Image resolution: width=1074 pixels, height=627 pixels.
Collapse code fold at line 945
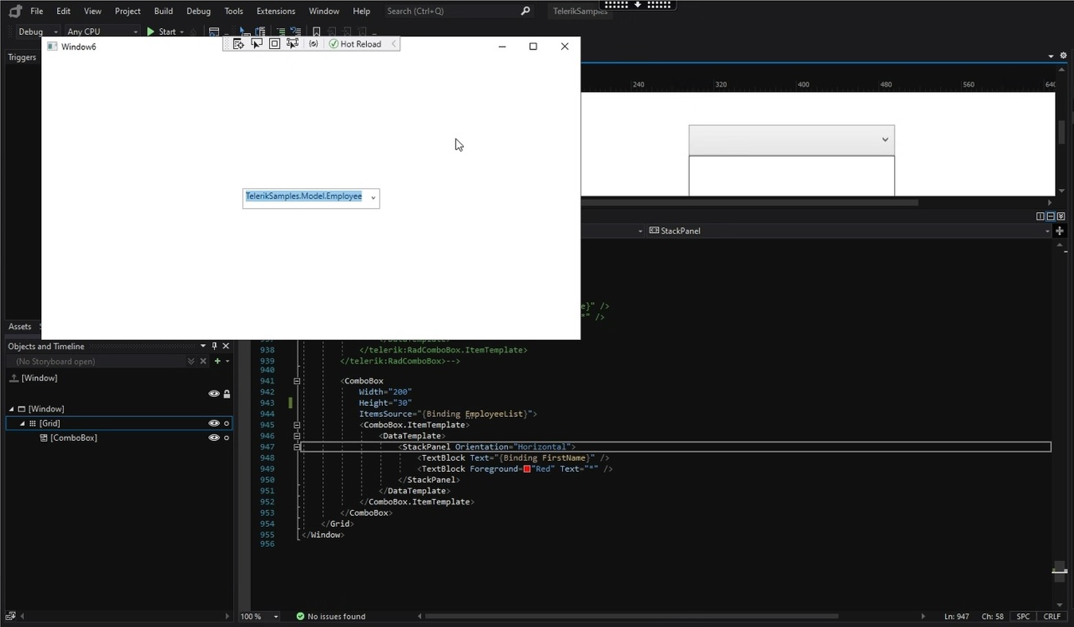[297, 425]
